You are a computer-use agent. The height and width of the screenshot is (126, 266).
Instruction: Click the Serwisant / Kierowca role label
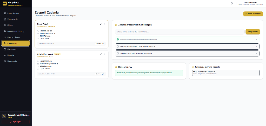click(47, 26)
